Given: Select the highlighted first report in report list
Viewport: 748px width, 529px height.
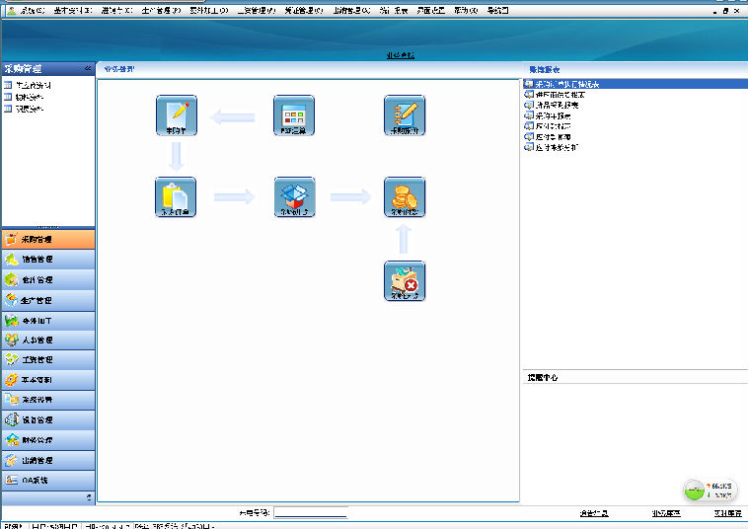Looking at the screenshot, I should pyautogui.click(x=635, y=85).
